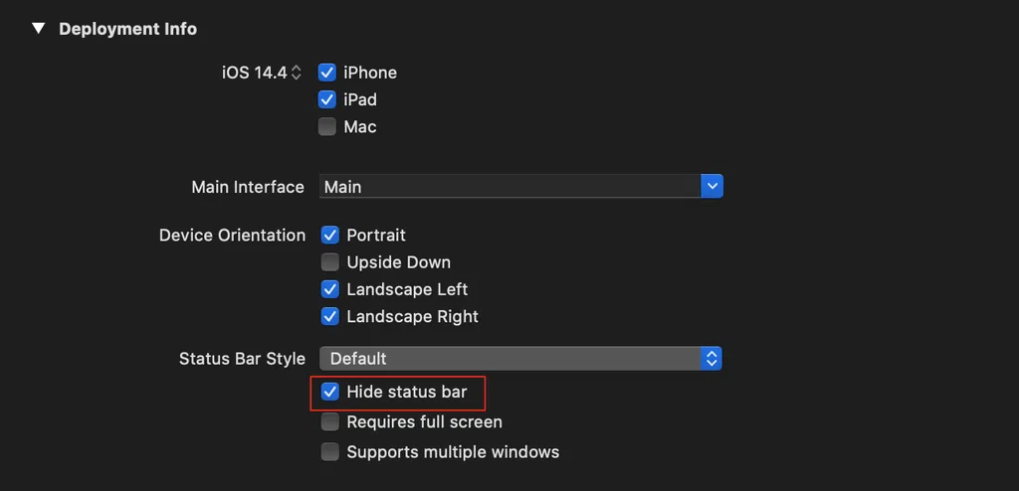The height and width of the screenshot is (491, 1019).
Task: Enable the Upside Down orientation checkbox
Action: pos(330,262)
